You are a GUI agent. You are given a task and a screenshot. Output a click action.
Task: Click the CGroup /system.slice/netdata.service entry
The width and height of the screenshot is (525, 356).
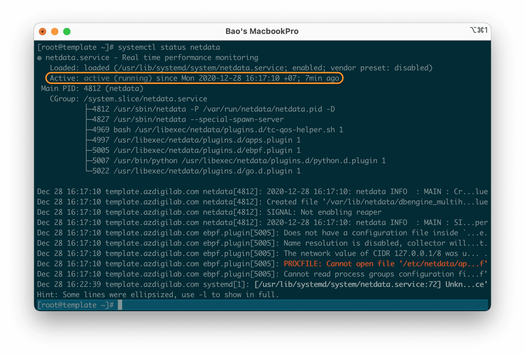point(145,99)
